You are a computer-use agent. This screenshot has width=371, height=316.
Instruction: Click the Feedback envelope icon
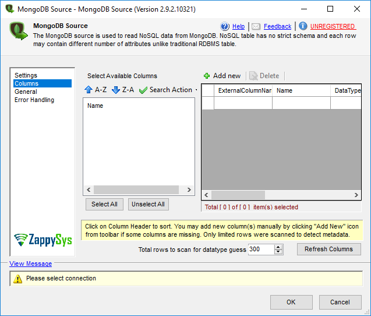[256, 26]
